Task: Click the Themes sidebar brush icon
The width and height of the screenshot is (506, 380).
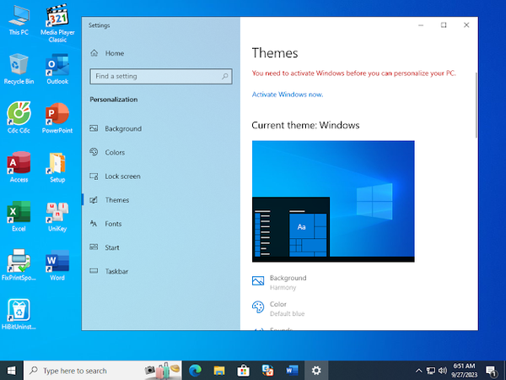Action: pos(94,199)
